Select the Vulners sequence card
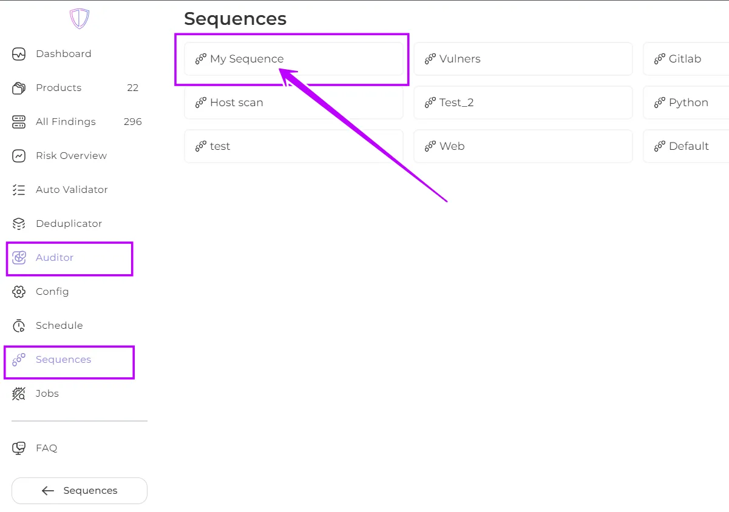 pos(523,59)
